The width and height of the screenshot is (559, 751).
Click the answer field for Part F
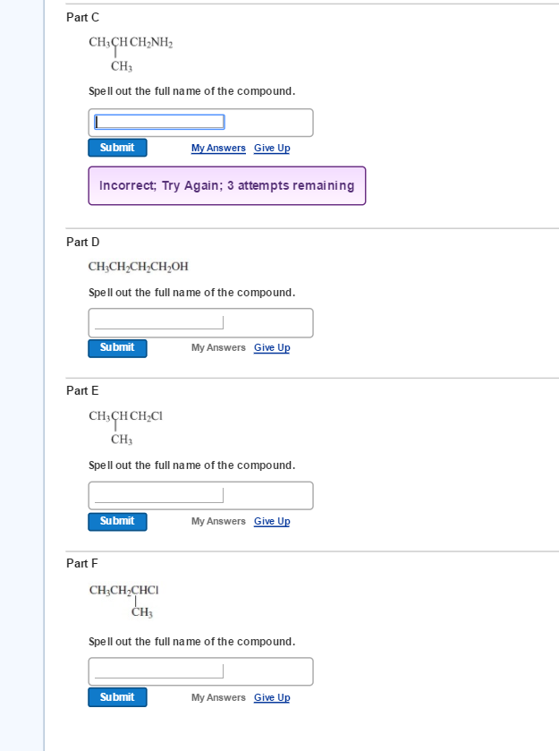[158, 670]
